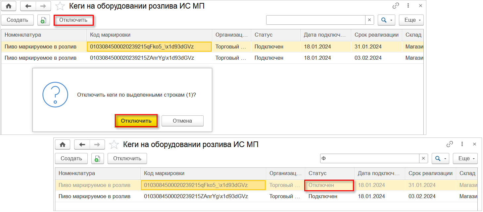Click the home icon in lower window
The image size is (483, 212).
63,144
